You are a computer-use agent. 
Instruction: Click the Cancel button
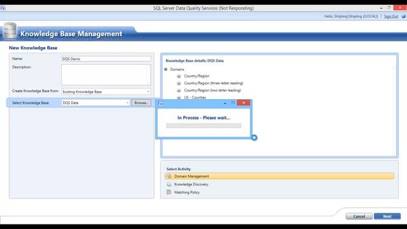pyautogui.click(x=359, y=216)
